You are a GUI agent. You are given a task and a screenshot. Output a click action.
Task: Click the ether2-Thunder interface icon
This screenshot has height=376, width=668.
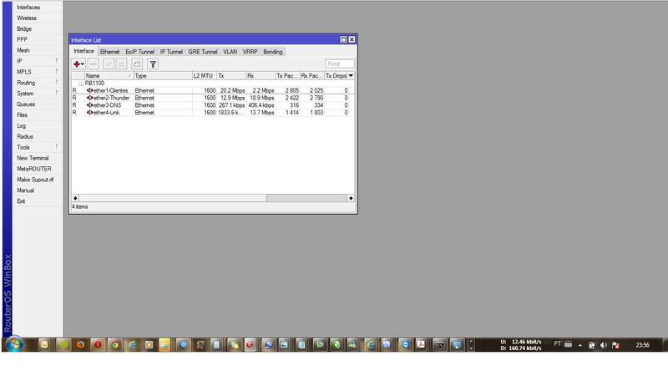pyautogui.click(x=89, y=98)
